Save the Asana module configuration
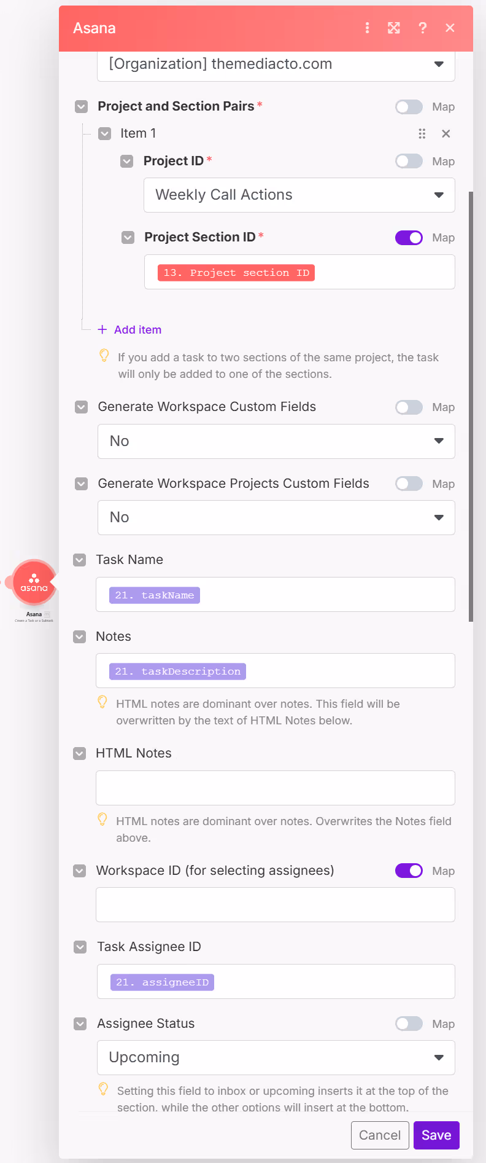486x1163 pixels. pos(436,1135)
